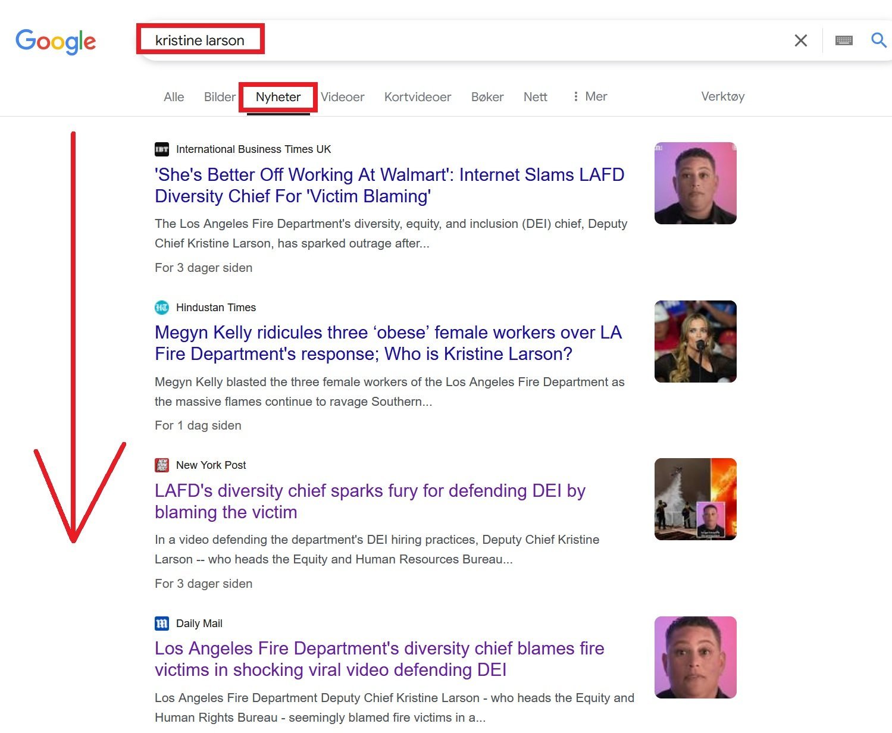Click the Hindustan Times favicon
The height and width of the screenshot is (733, 892).
(x=162, y=308)
